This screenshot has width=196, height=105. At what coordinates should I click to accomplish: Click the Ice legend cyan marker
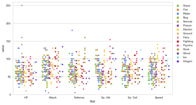click(178, 57)
